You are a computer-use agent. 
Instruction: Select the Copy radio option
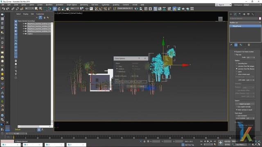pos(117,66)
